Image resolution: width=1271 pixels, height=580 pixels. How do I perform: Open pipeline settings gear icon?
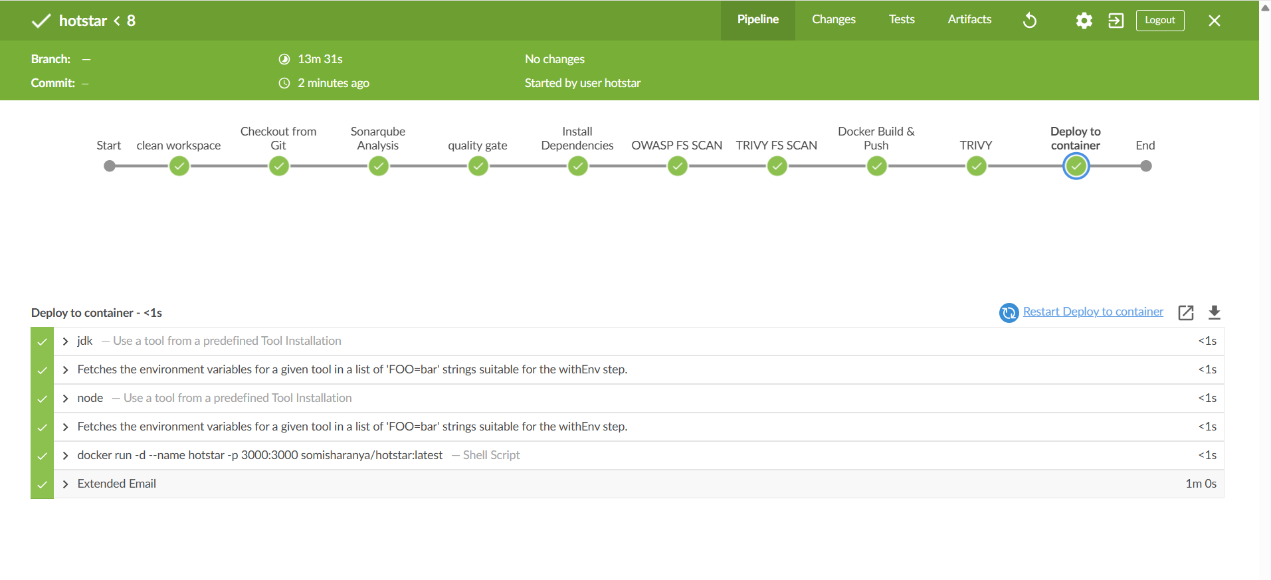pos(1084,21)
